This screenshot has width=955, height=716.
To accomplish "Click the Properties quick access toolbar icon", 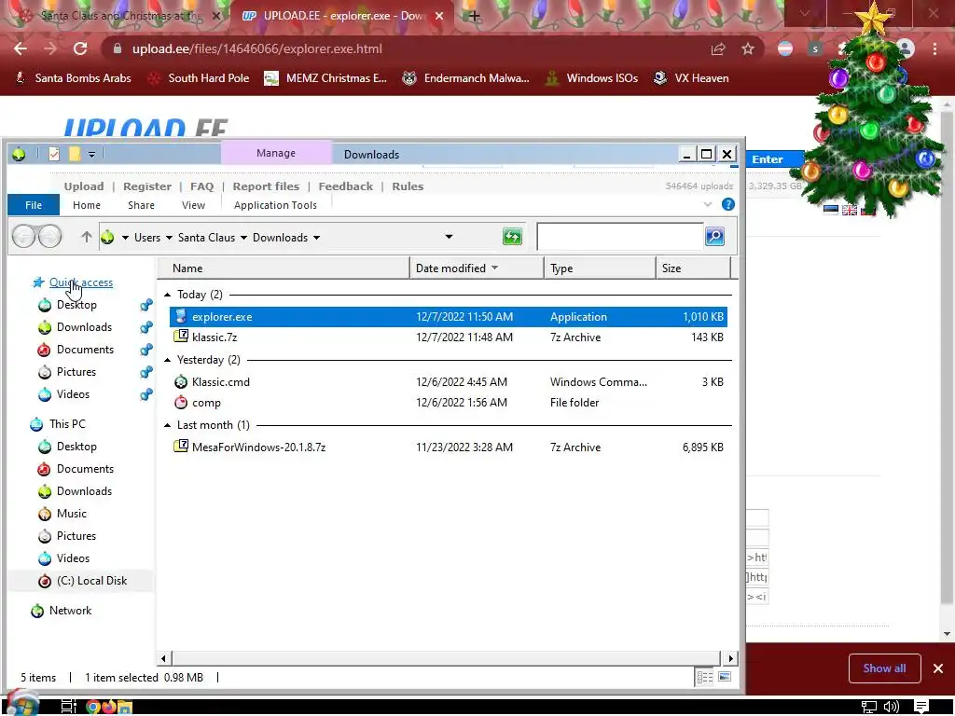I will click(x=54, y=154).
